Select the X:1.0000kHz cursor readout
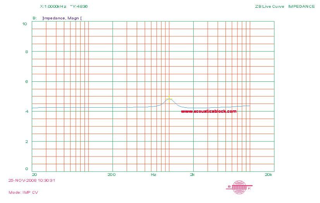This screenshot has width=320, height=203. [53, 7]
